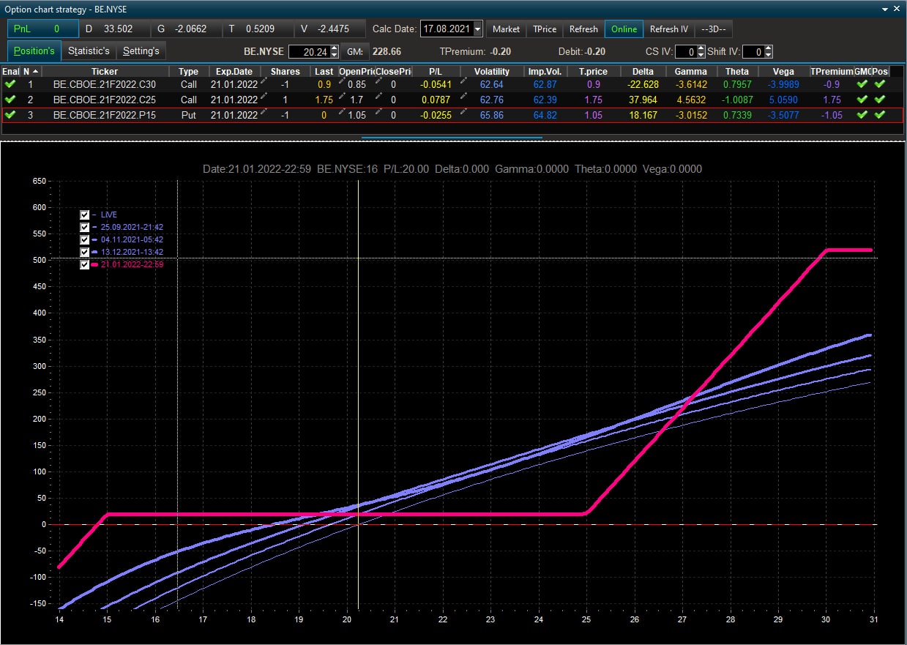Switch to the Setting's tab
The width and height of the screenshot is (907, 645).
(x=141, y=51)
